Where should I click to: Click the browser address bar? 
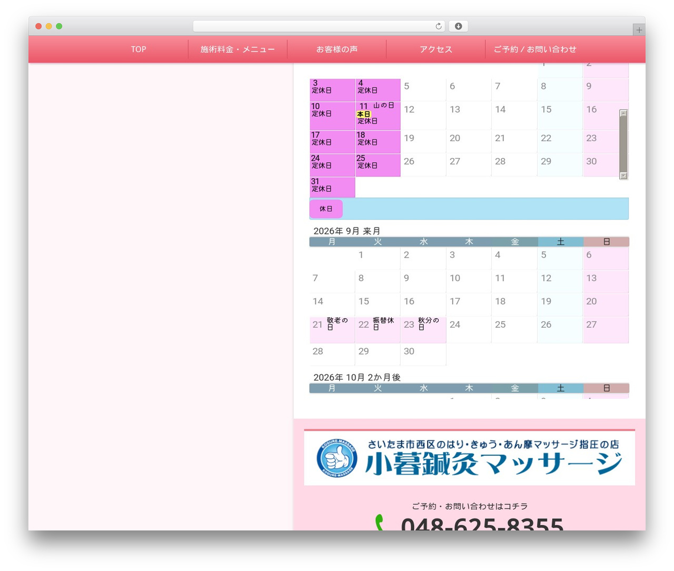(x=319, y=26)
